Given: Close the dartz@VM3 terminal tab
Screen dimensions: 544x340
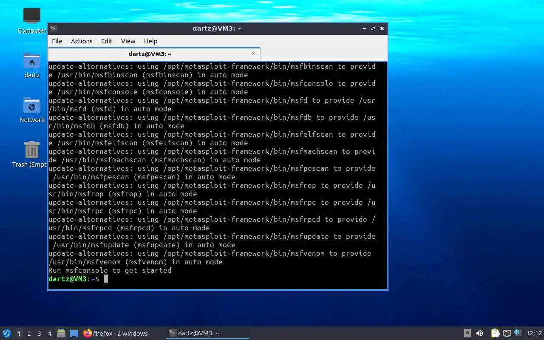Looking at the screenshot, I should click(254, 54).
